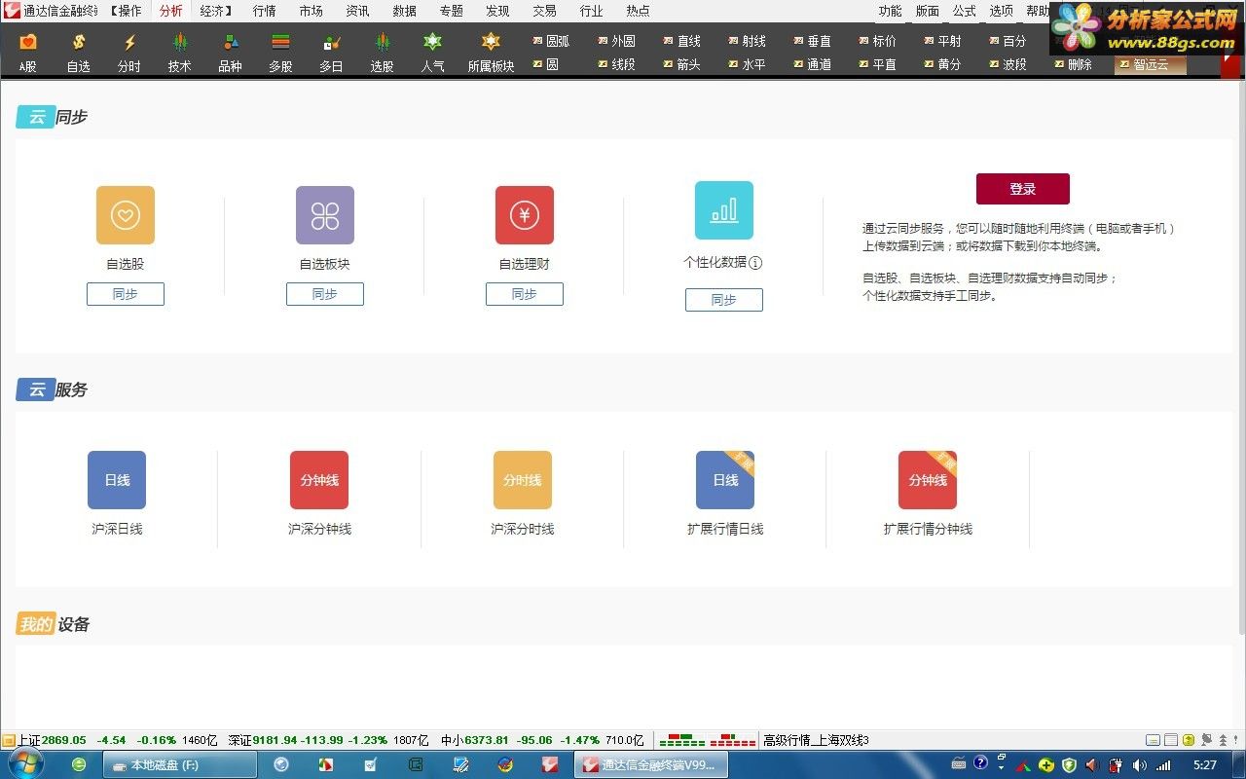Screen dimensions: 1246x779
Task: Open the 扩展行情分钟线 service tile
Action: point(928,480)
